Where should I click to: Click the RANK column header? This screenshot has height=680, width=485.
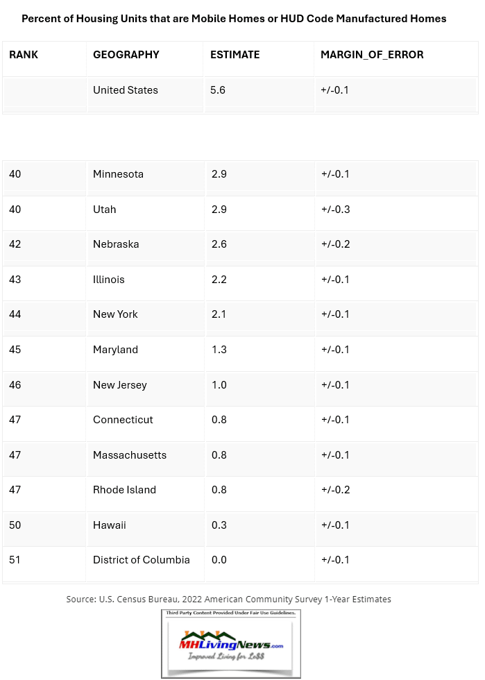pos(24,55)
